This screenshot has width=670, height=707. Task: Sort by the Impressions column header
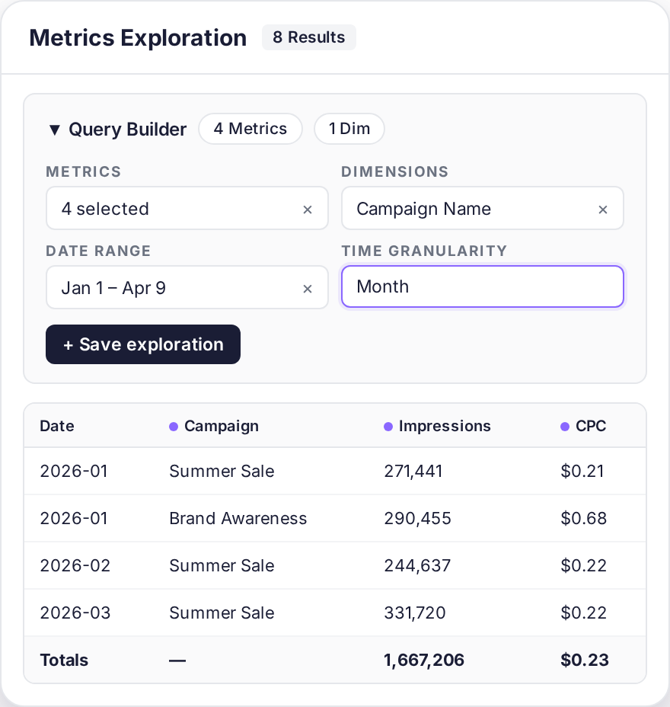coord(445,426)
